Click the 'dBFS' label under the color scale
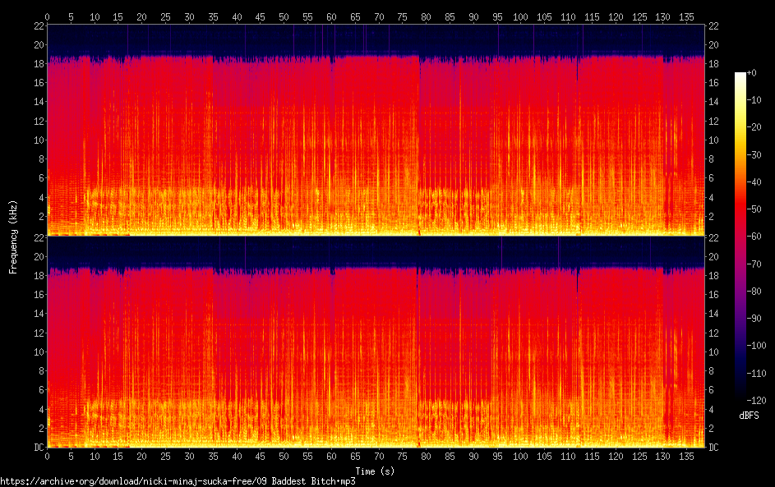This screenshot has width=775, height=487. pos(749,416)
